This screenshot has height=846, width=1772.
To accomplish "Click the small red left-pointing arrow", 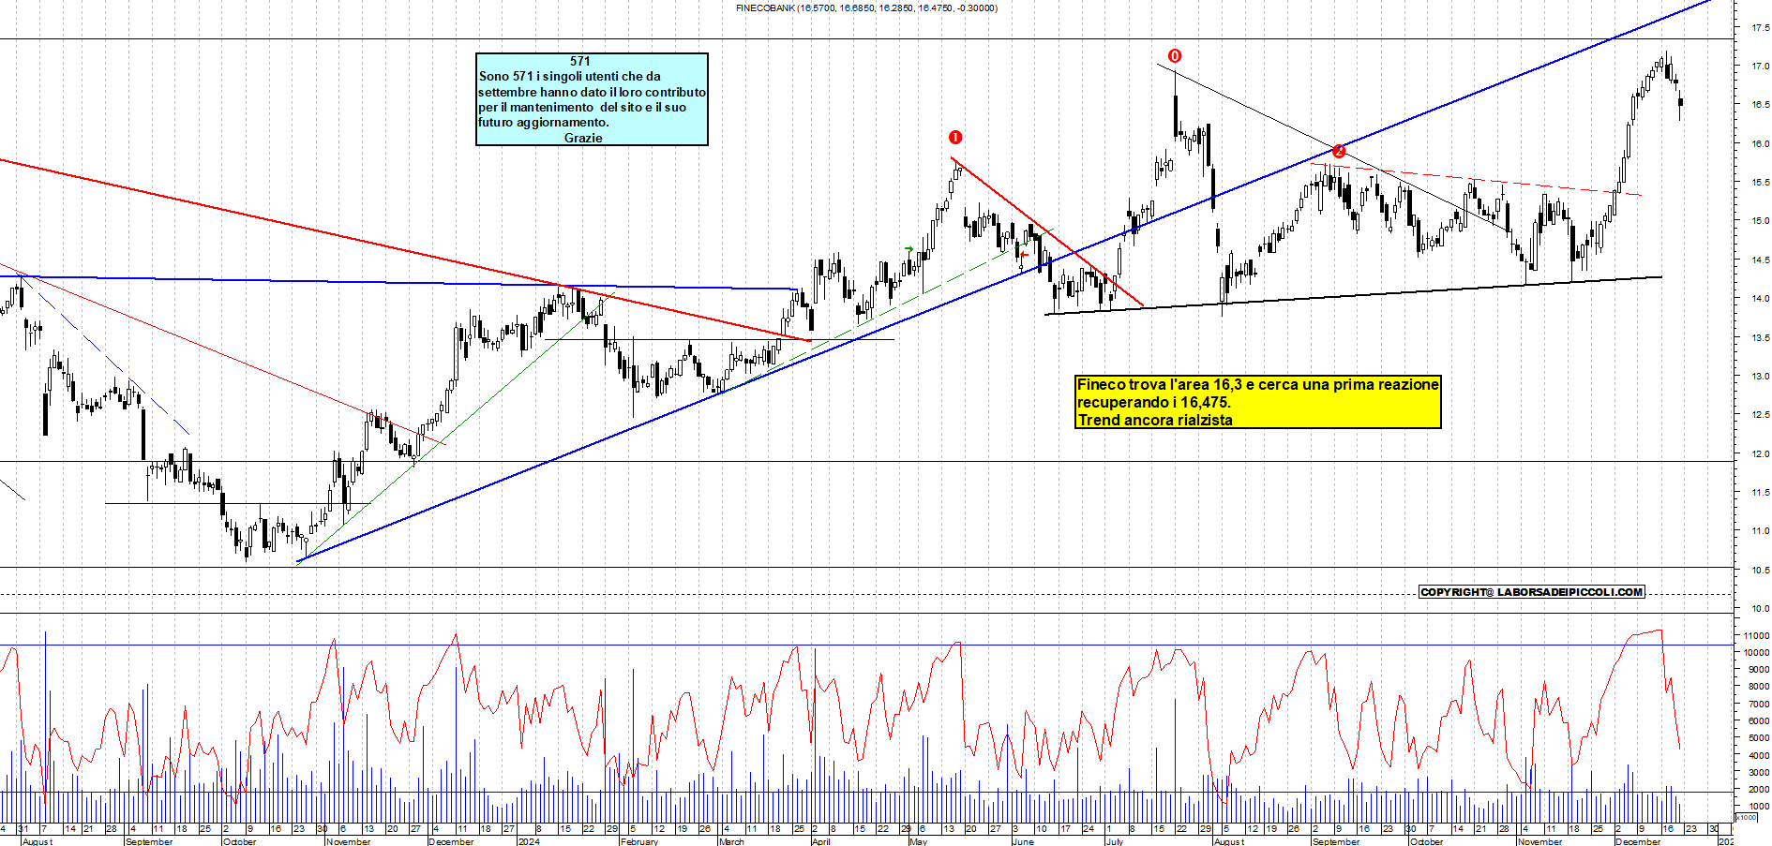I will [1024, 255].
